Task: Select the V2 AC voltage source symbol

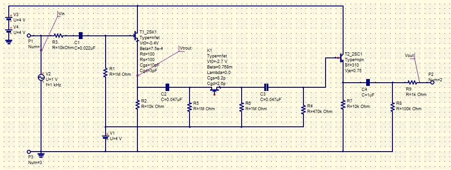Action: 41,77
